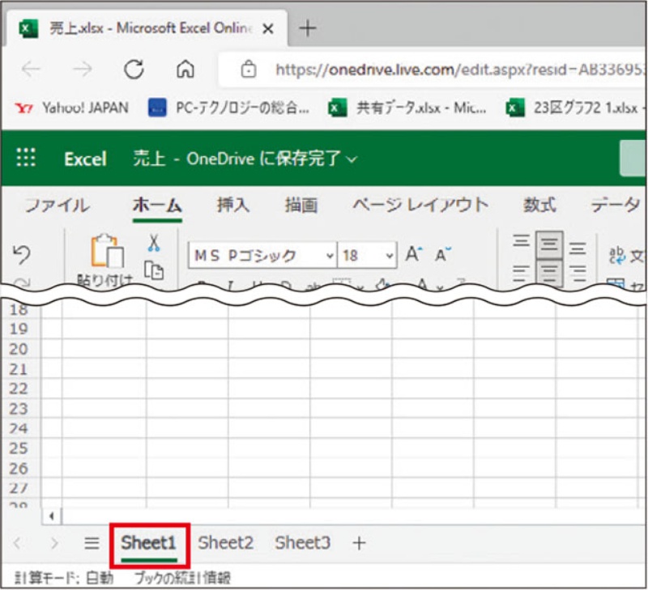648x590 pixels.
Task: Increase font size with the A^ icon
Action: [x=412, y=252]
